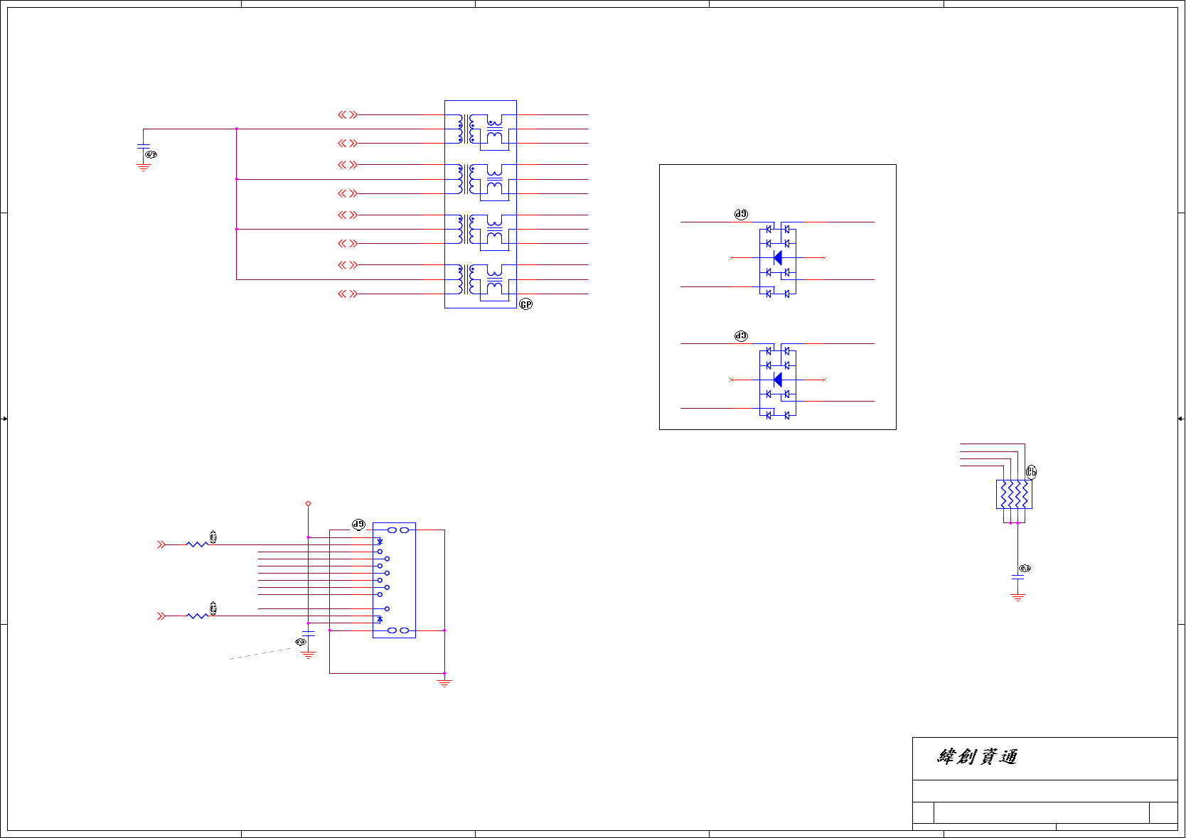Click the marker above the lower series resistor
This screenshot has width=1186, height=838.
pos(213,608)
